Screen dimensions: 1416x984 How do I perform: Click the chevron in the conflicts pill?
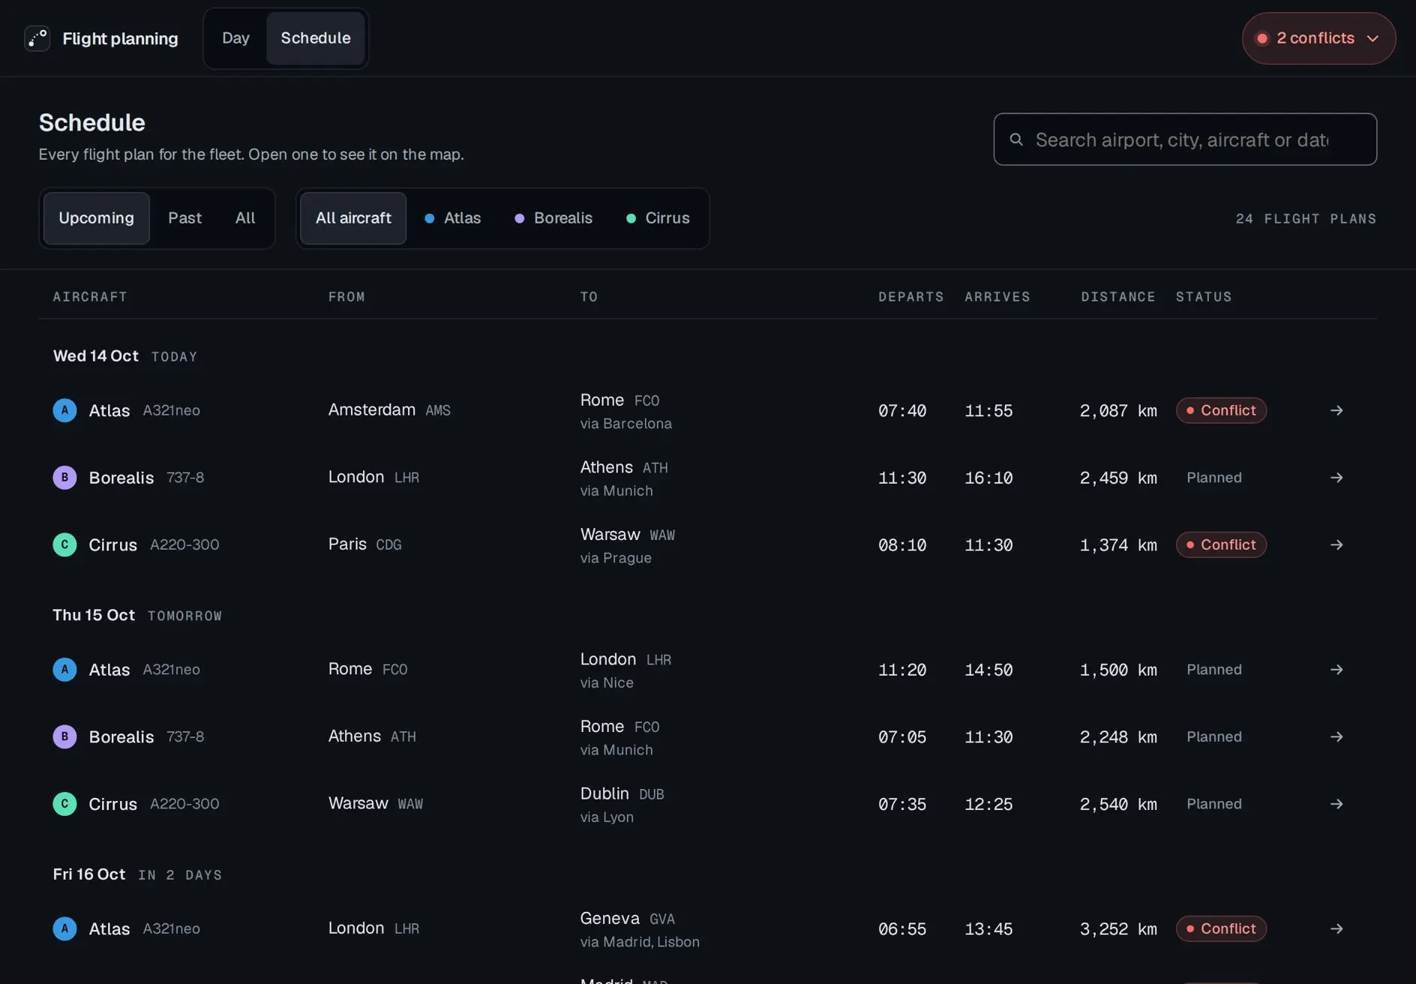[x=1372, y=38]
